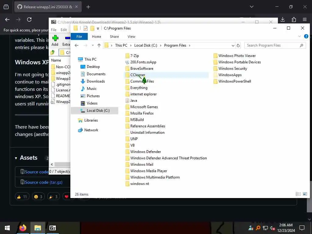
Task: Collapse the Assets section triangle
Action: coord(16,158)
